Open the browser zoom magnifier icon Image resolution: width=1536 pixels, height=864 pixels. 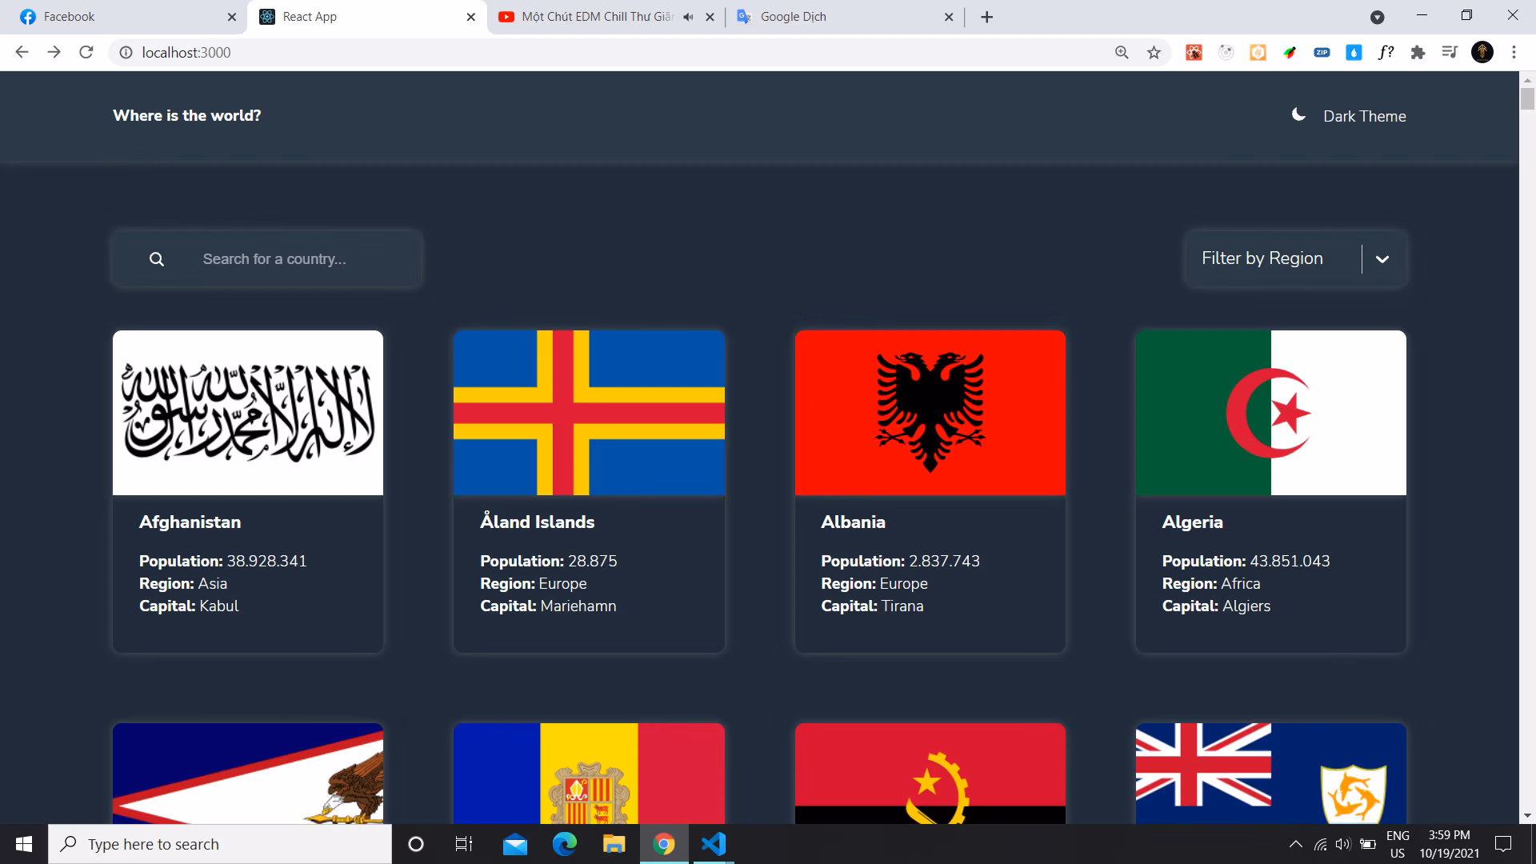(x=1122, y=53)
